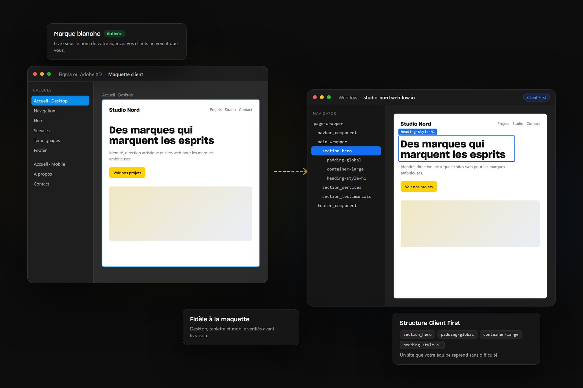The image size is (583, 388).
Task: Click the gradient image placeholder in Webflow preview
Action: 470,224
